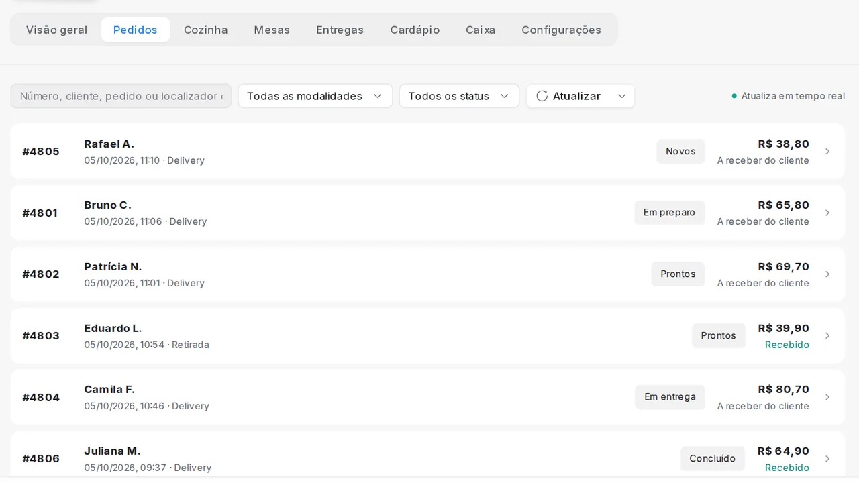Click Patrícia N. customer name
This screenshot has width=859, height=483.
(x=113, y=267)
